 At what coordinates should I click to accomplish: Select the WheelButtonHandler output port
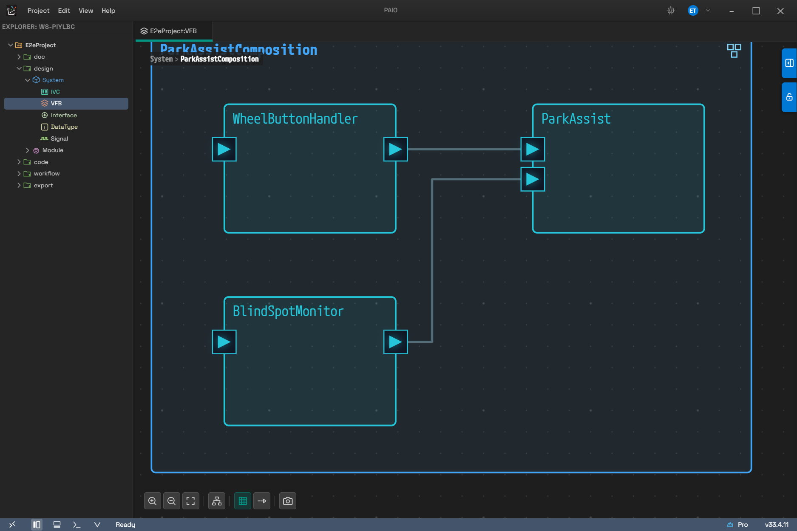pos(396,149)
